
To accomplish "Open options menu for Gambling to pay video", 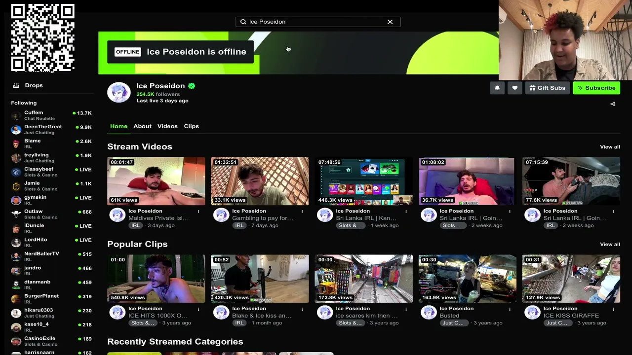I will tap(302, 212).
